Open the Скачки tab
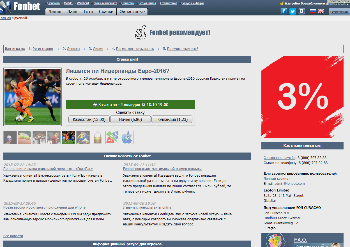This screenshot has height=247, width=350. click(106, 12)
